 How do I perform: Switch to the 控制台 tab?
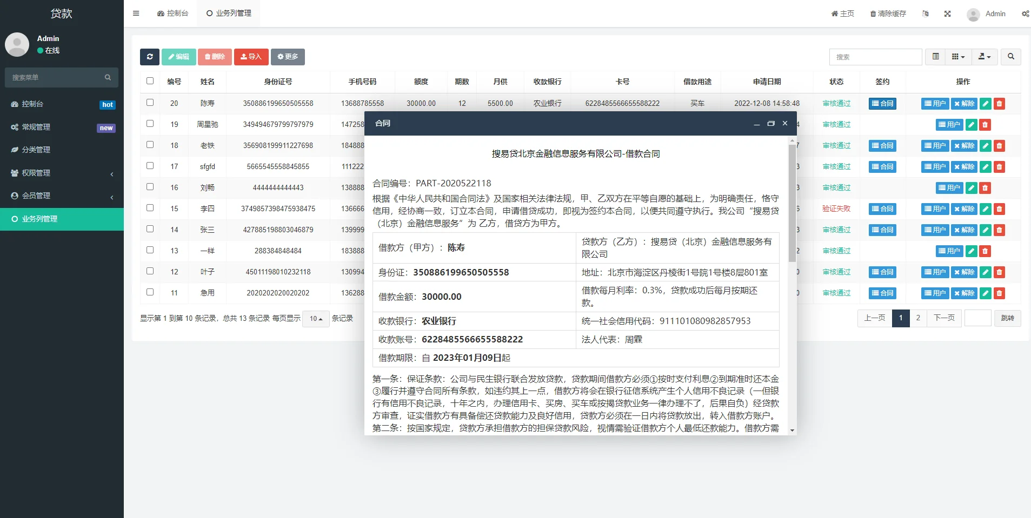click(173, 14)
